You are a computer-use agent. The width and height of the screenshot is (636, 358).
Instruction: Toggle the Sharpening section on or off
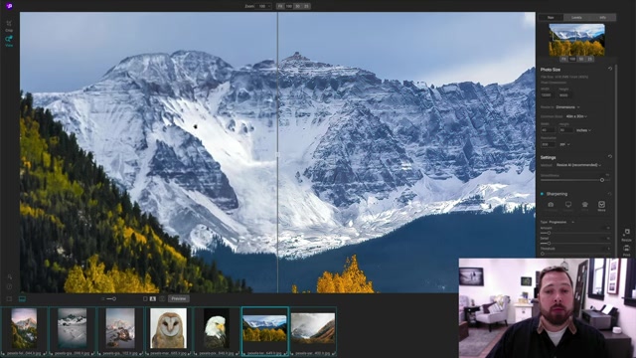coord(542,194)
